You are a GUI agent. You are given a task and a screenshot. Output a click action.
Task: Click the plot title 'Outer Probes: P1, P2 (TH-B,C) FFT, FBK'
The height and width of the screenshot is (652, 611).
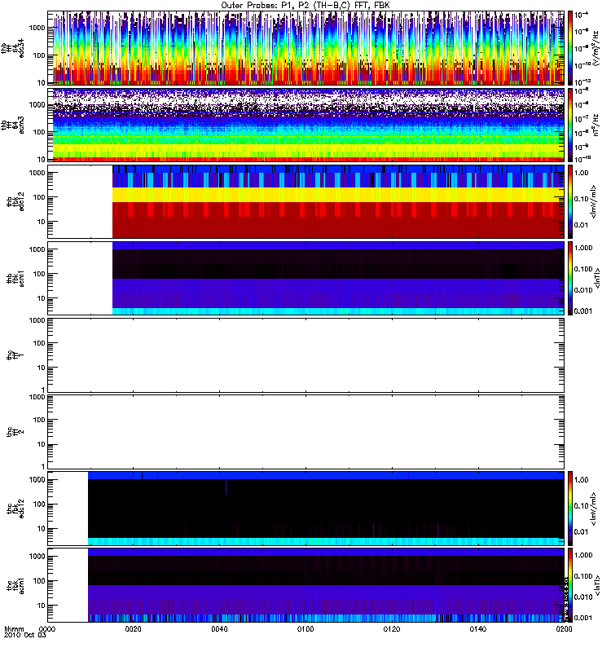tap(305, 6)
